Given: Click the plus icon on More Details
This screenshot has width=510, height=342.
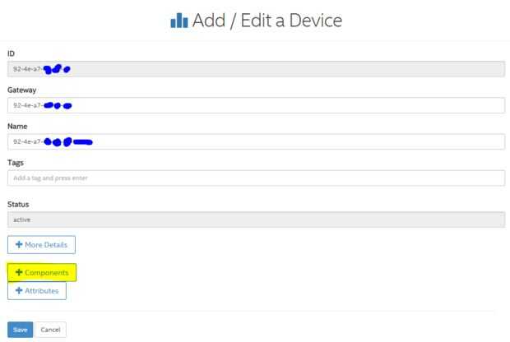Looking at the screenshot, I should pos(18,244).
